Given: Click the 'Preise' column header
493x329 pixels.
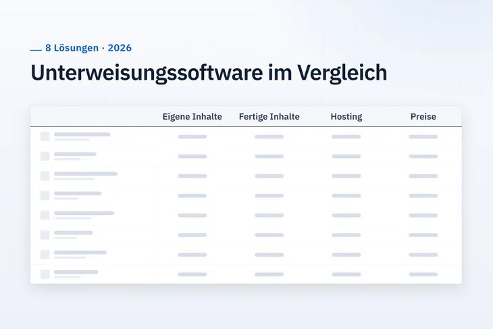Looking at the screenshot, I should (x=423, y=117).
